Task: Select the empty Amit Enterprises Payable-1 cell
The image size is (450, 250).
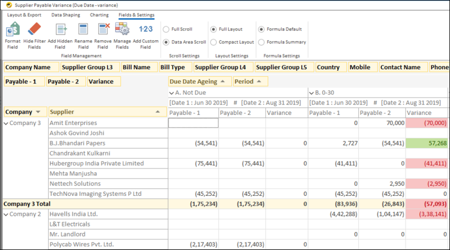Action: pos(193,123)
